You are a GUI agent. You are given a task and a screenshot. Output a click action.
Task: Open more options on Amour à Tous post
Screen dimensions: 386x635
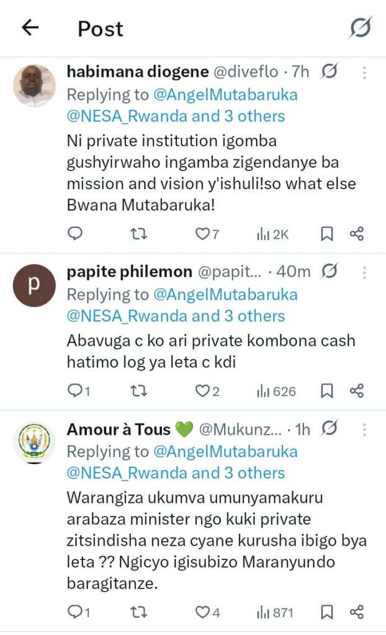click(364, 429)
